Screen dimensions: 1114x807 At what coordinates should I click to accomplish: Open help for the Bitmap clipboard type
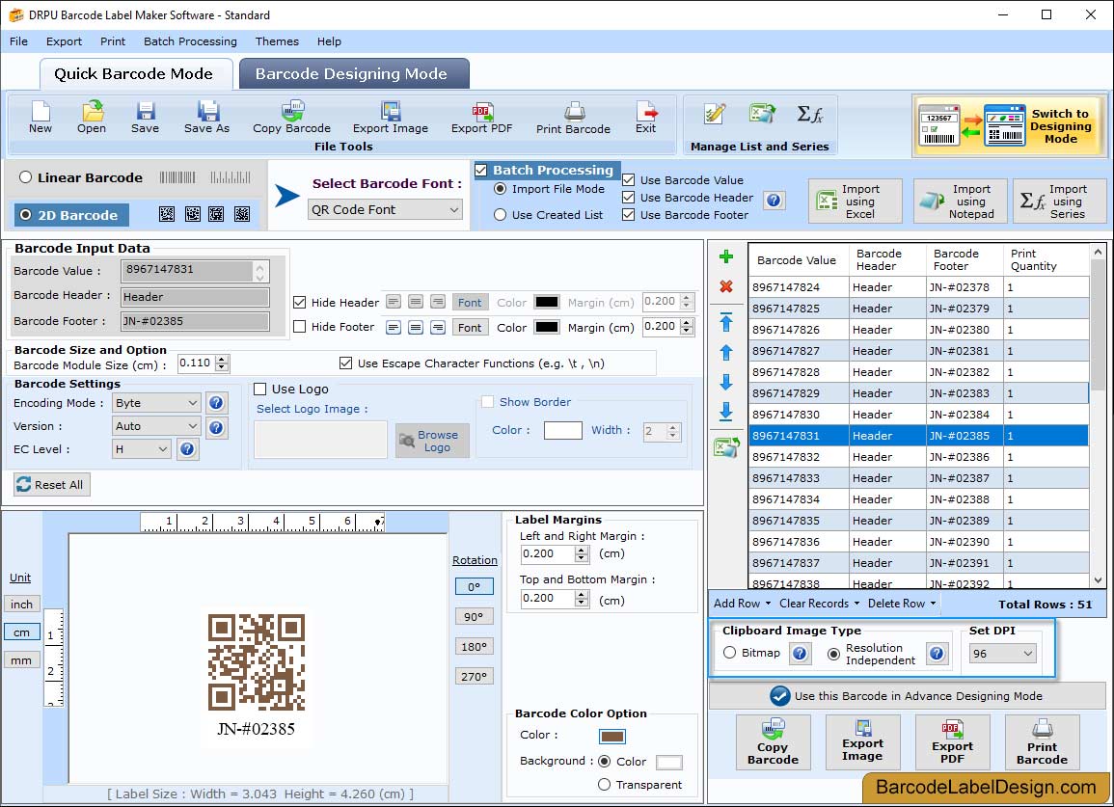[800, 653]
